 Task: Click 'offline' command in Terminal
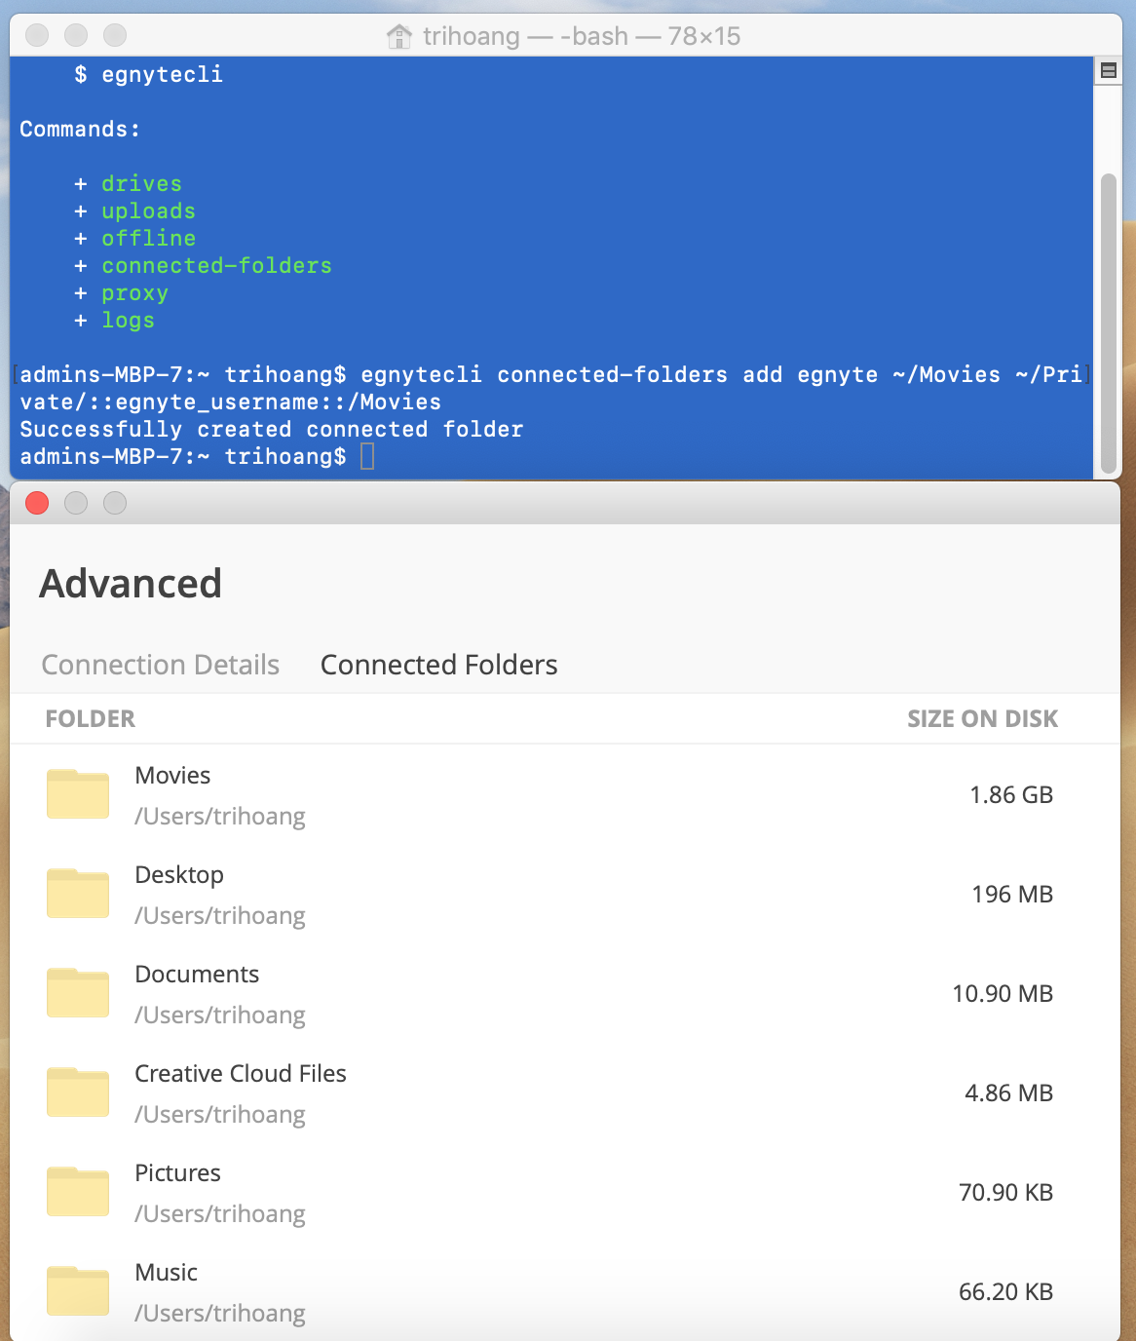148,238
